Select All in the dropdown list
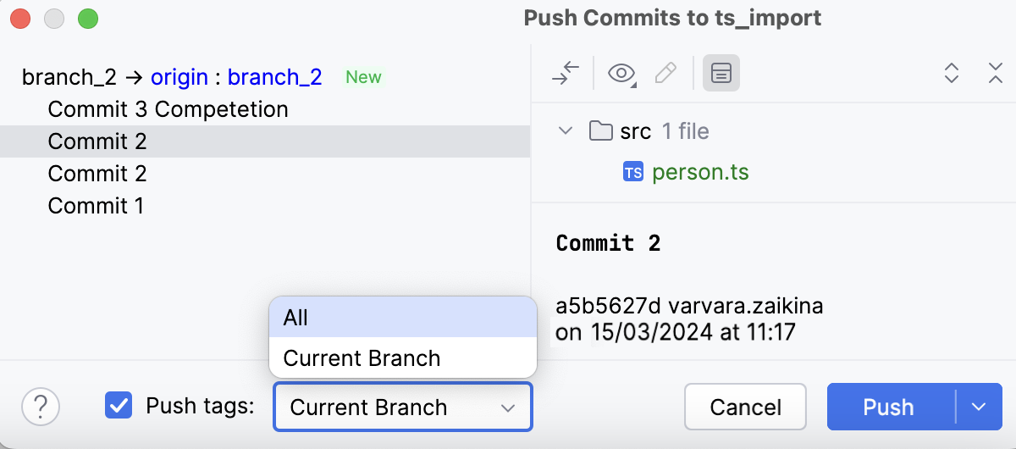 402,318
